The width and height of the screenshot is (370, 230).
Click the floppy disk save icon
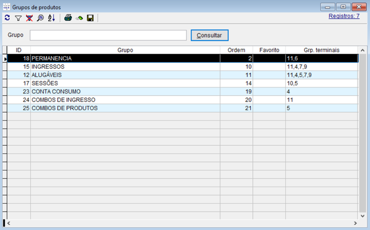pyautogui.click(x=90, y=18)
